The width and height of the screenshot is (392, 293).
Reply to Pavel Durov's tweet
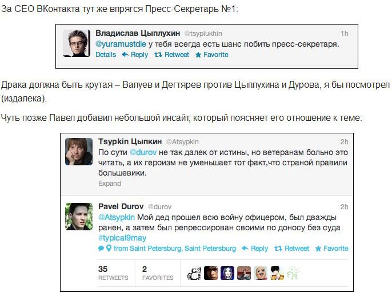254,249
